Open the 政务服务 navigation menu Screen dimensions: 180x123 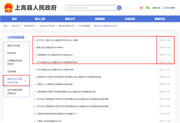click(100, 19)
